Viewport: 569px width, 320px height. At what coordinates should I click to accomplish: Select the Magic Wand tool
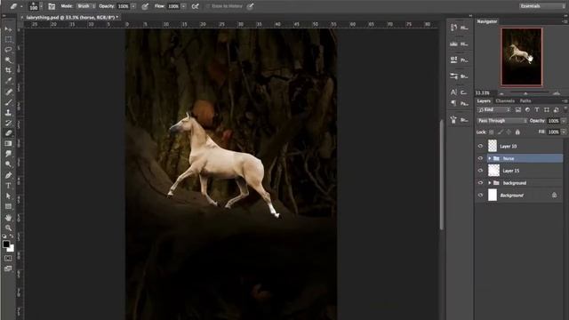click(8, 60)
